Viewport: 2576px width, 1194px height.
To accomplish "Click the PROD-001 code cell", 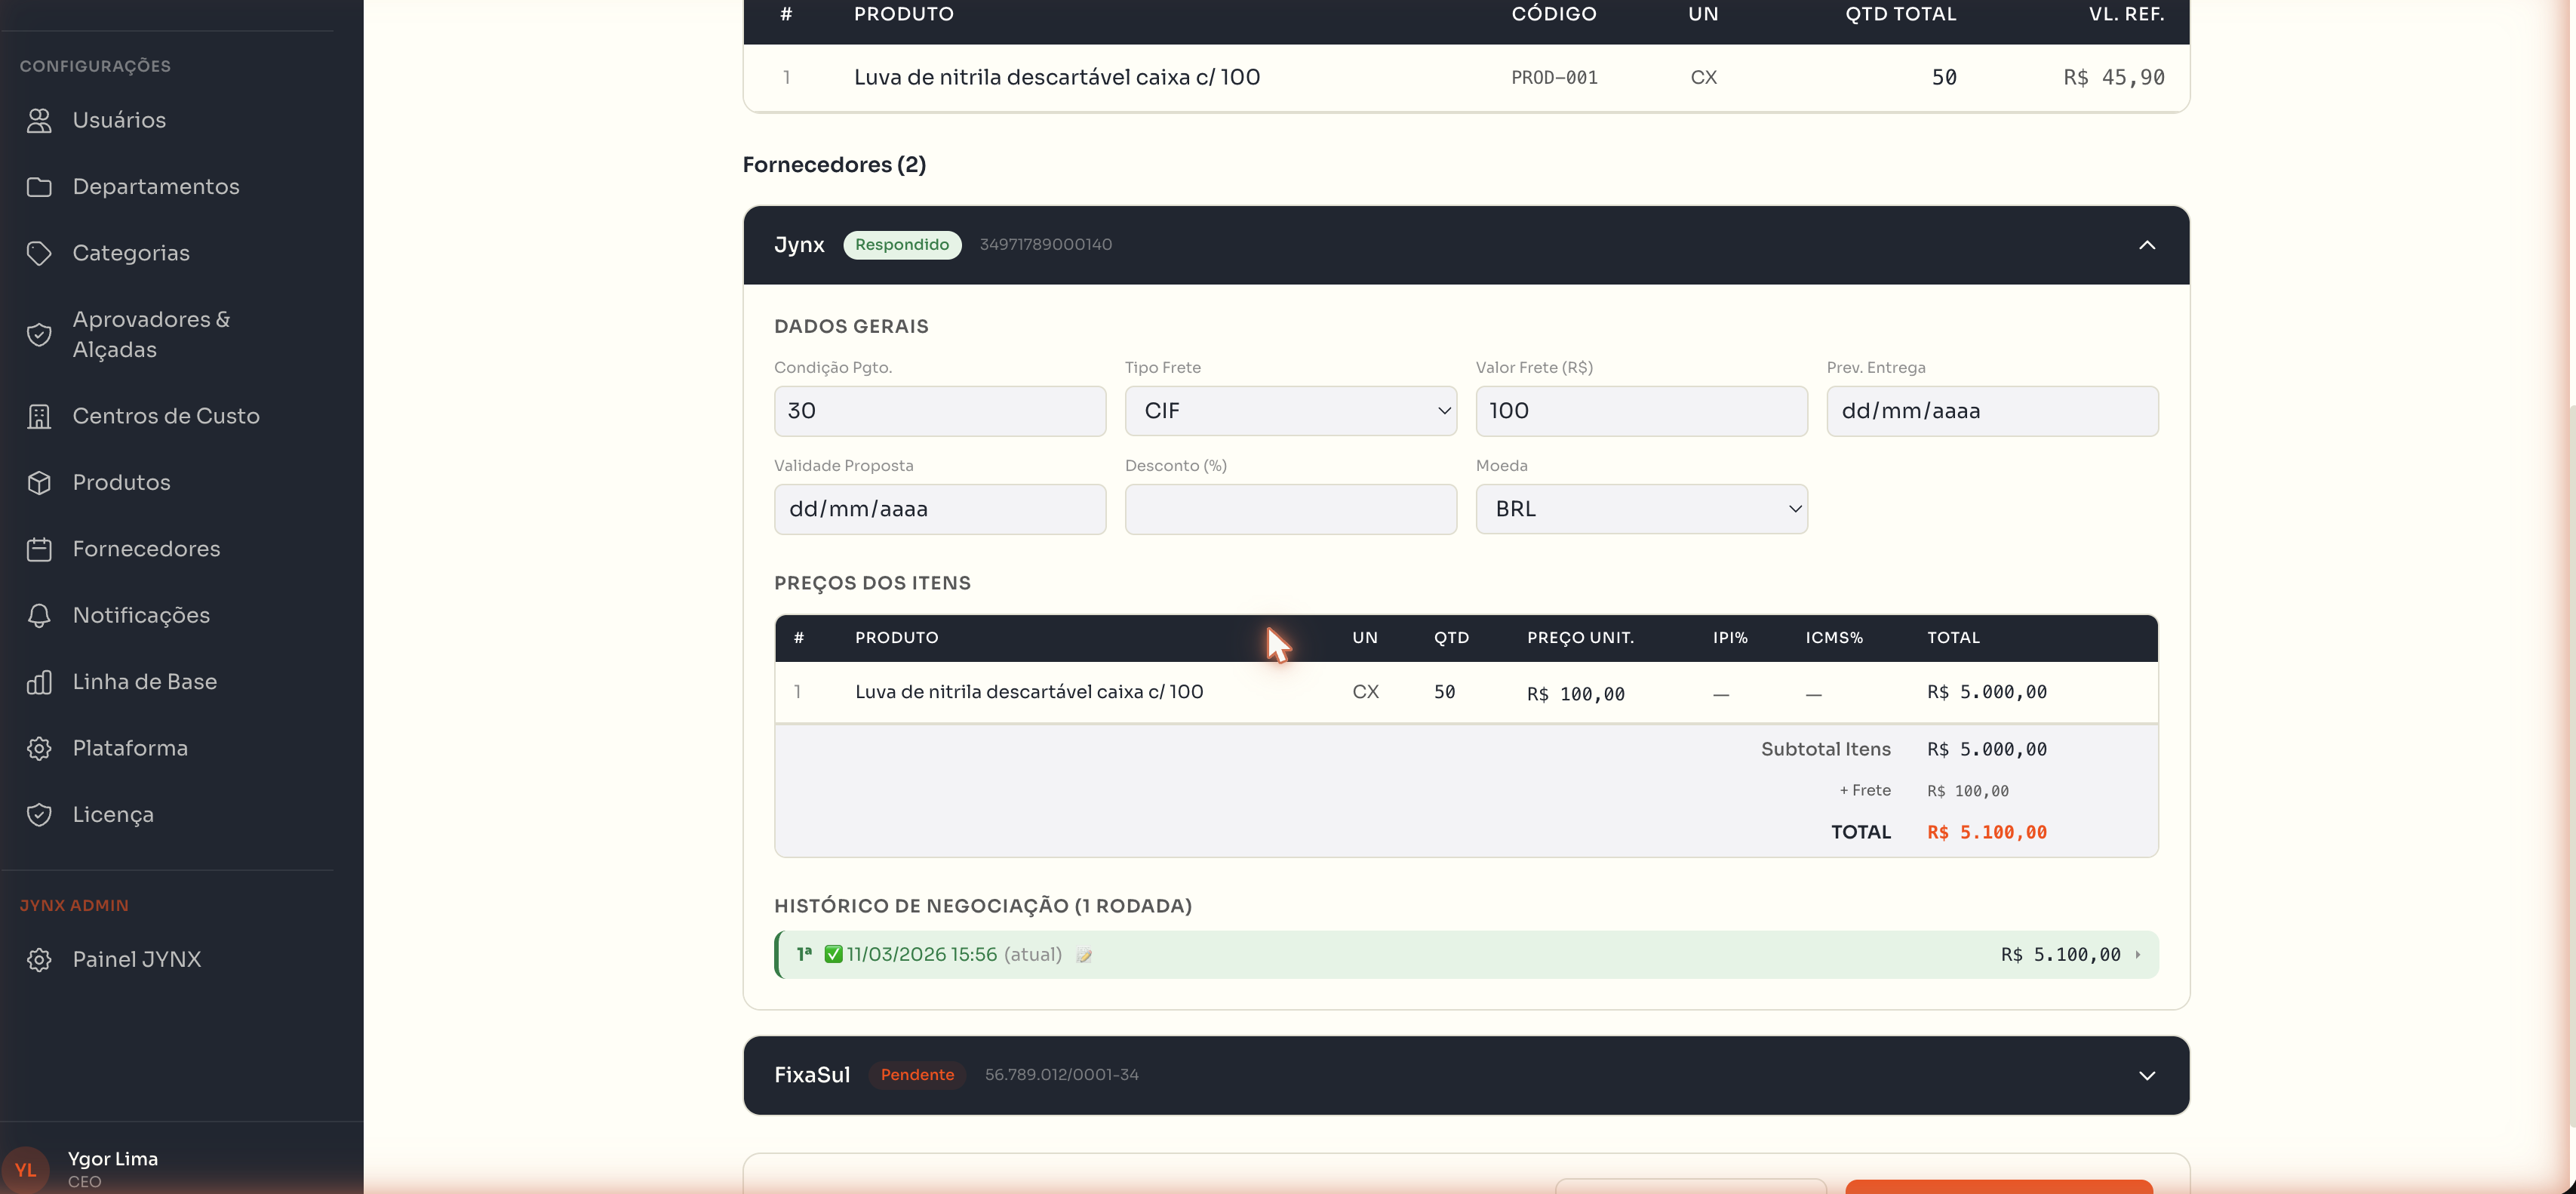I will [1554, 78].
